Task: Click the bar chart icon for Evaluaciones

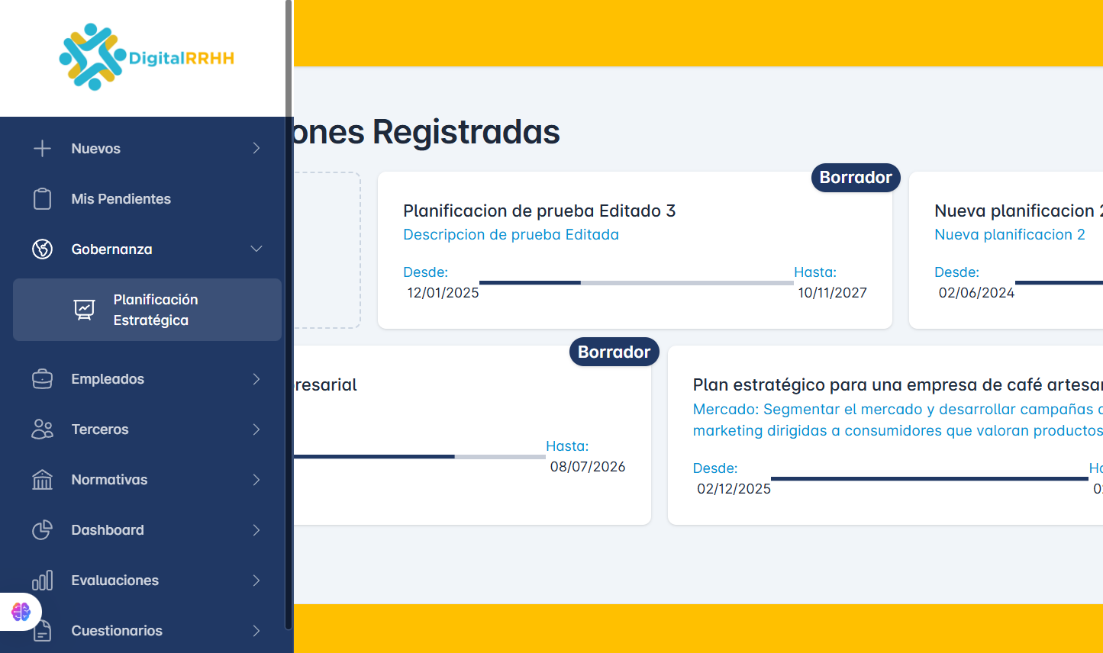Action: click(43, 581)
